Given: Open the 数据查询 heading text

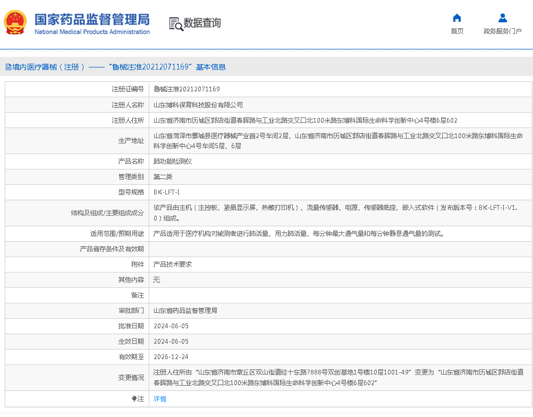Looking at the screenshot, I should click(202, 23).
